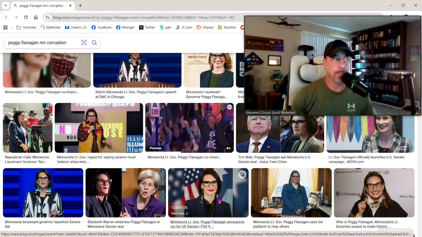Open the Twitter bookmark
Screen dimensions: 422x237
(147, 27)
